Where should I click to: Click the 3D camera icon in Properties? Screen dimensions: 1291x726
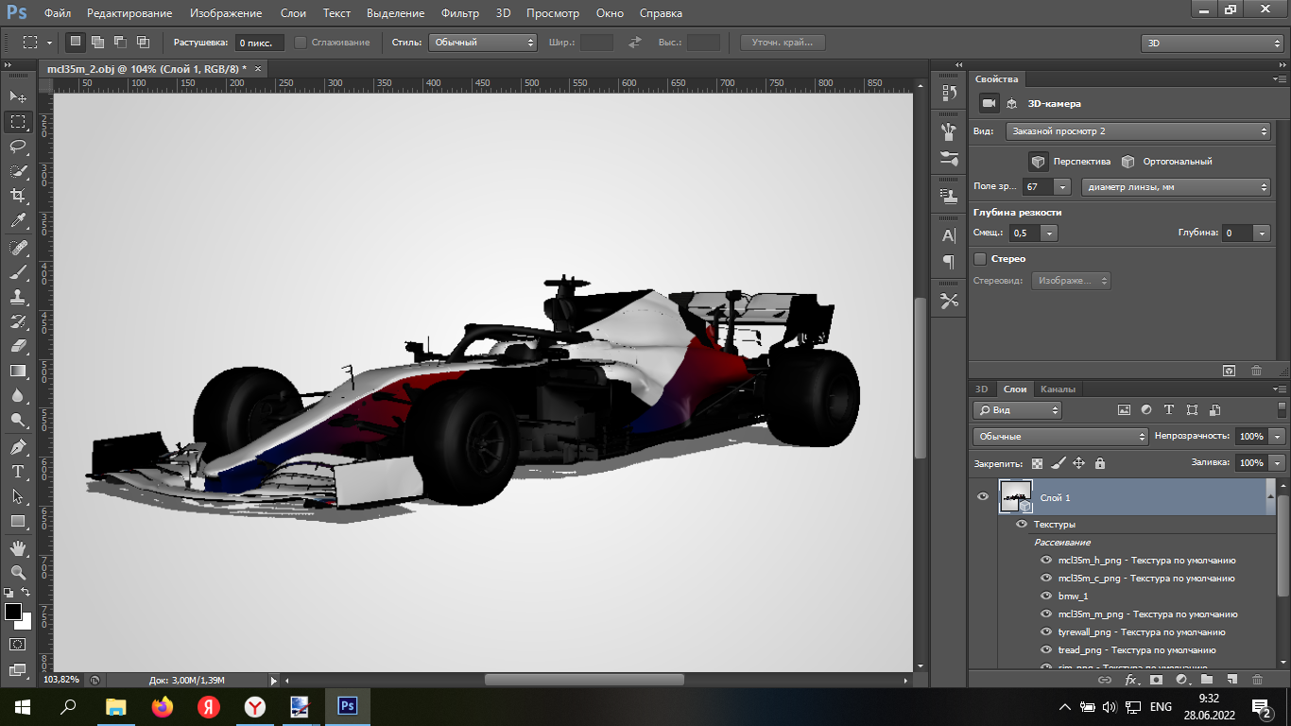coord(989,103)
